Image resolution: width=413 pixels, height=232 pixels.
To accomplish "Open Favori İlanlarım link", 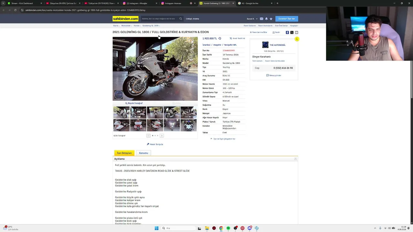I will [250, 25].
